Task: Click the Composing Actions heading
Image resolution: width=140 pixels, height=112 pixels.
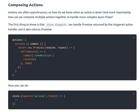Action: click(26, 5)
